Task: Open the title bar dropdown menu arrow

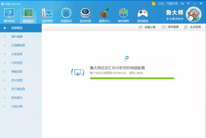Action: [x=188, y=3]
